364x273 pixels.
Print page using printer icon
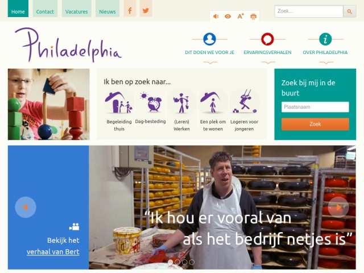253,16
